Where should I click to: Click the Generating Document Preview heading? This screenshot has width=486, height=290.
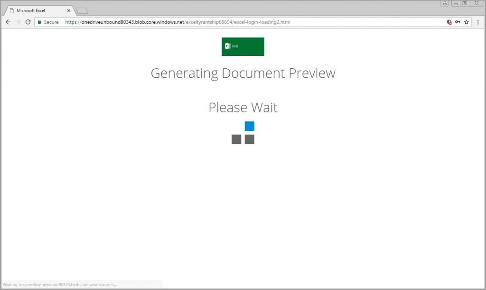coord(243,73)
